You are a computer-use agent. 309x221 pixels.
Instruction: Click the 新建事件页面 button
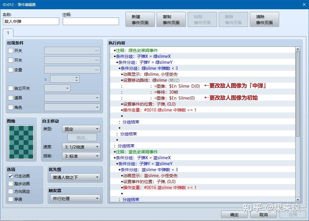140,19
